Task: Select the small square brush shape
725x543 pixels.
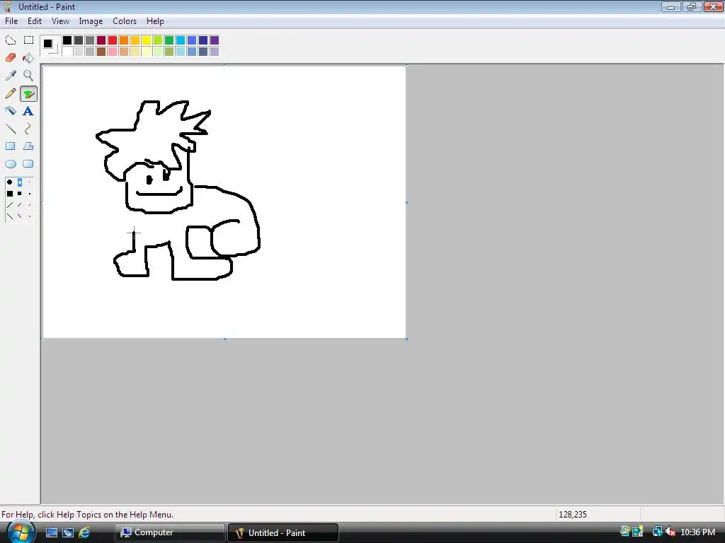Action: pyautogui.click(x=30, y=194)
